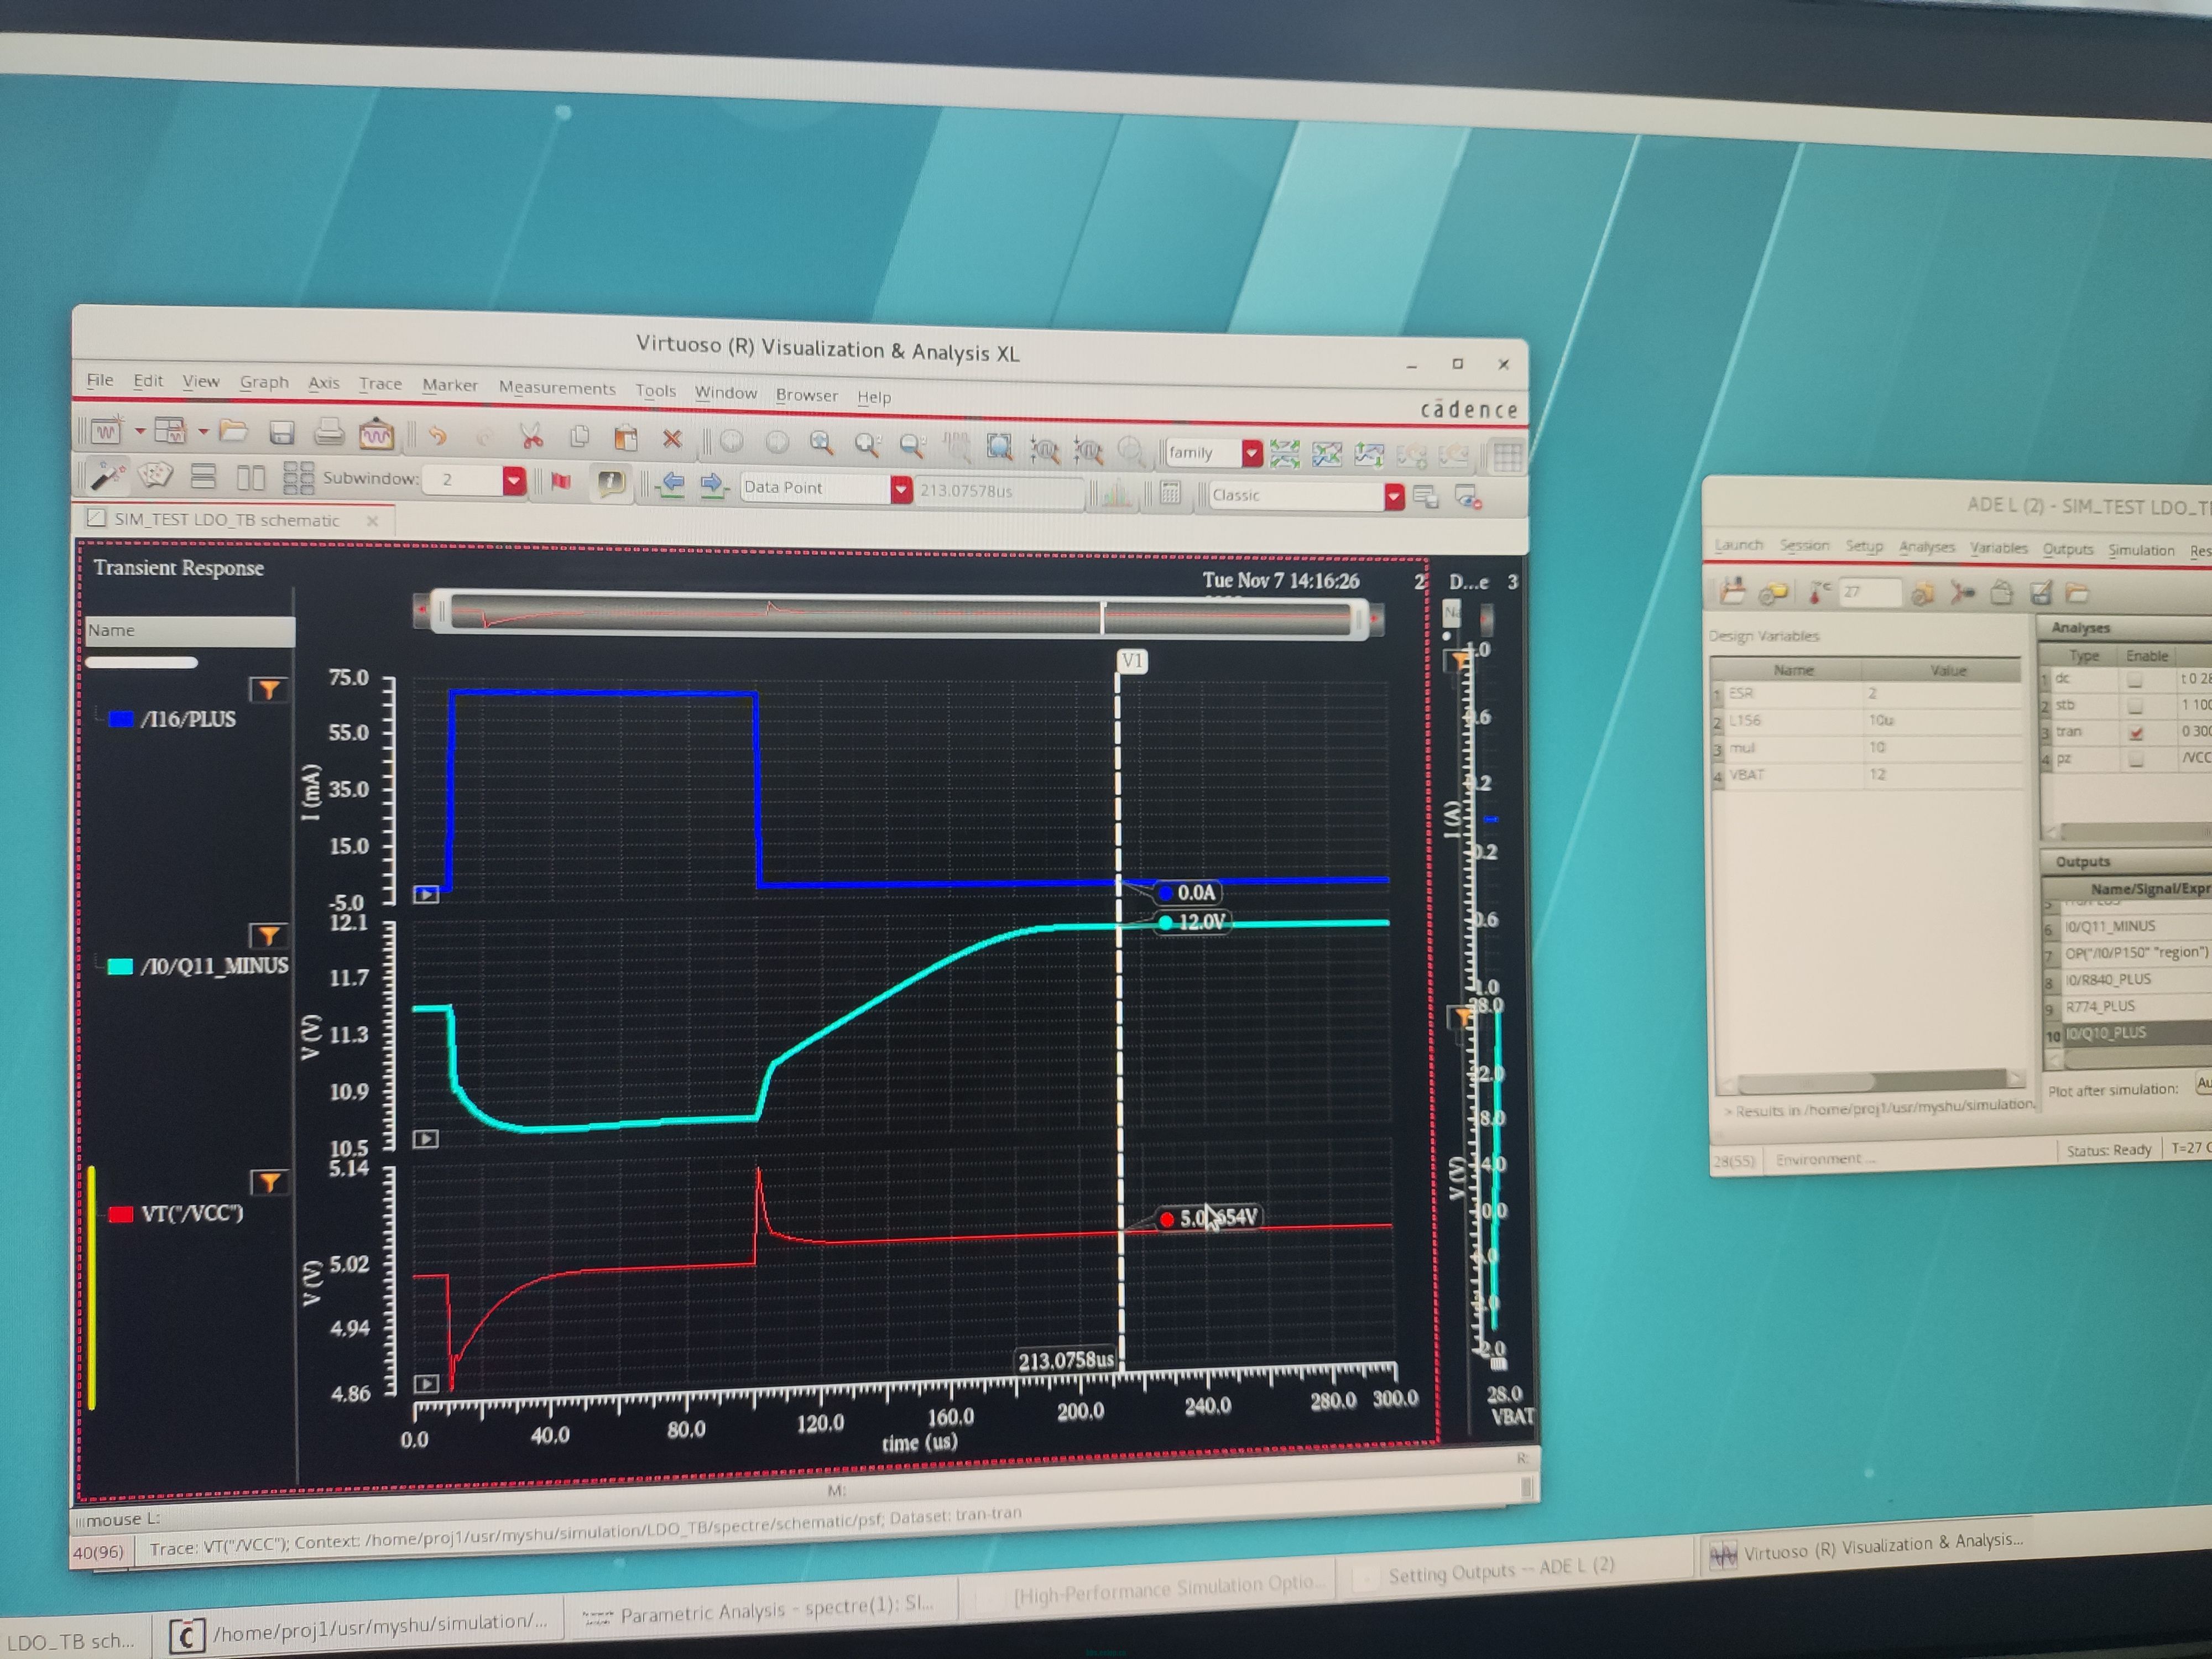
Task: Click the VBAT design variable row
Action: click(1867, 775)
